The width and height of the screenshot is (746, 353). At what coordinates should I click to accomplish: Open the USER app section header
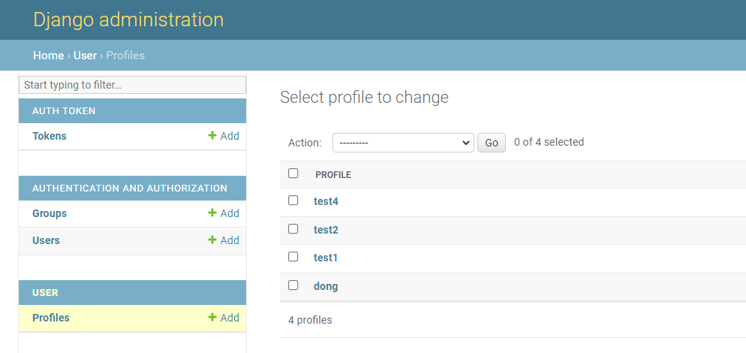[45, 292]
